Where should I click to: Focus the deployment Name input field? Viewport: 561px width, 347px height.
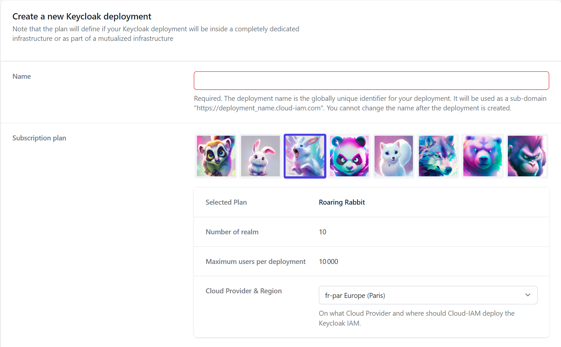371,80
